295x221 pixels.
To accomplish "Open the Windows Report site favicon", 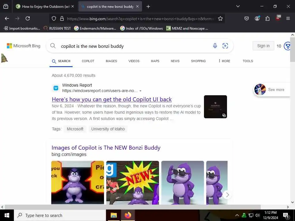I will (x=56, y=88).
